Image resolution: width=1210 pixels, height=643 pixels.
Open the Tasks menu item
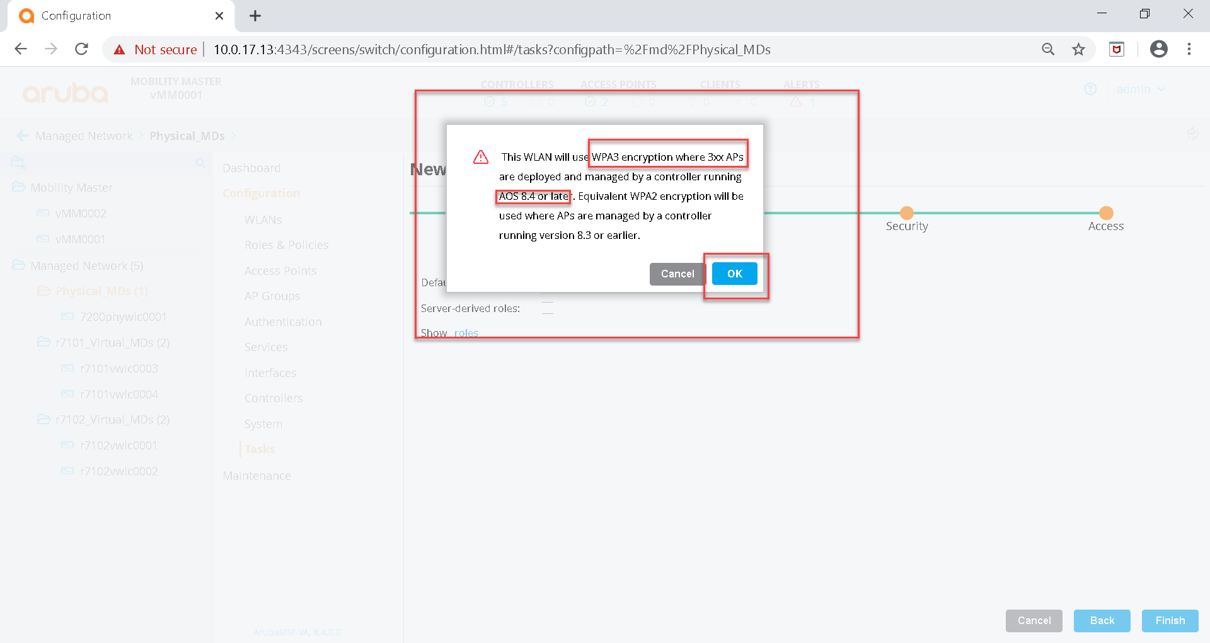[260, 449]
